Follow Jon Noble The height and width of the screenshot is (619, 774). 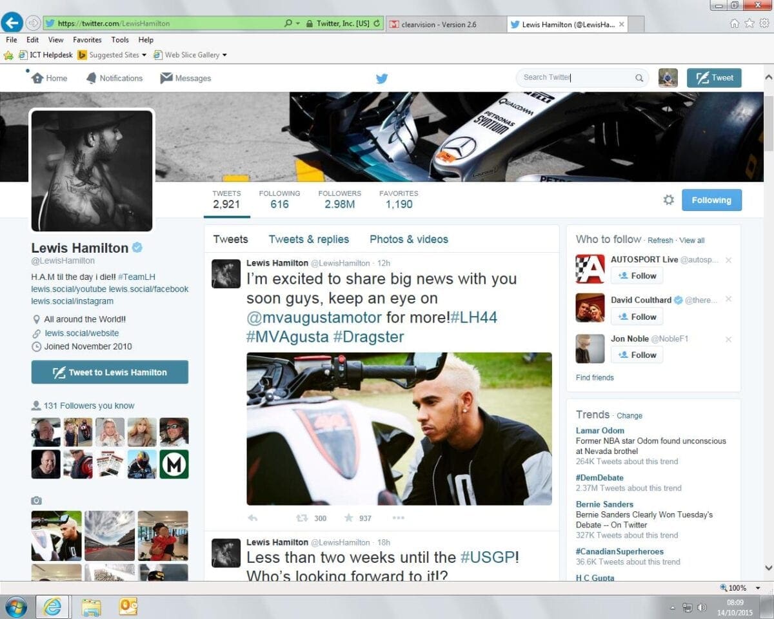pos(637,355)
